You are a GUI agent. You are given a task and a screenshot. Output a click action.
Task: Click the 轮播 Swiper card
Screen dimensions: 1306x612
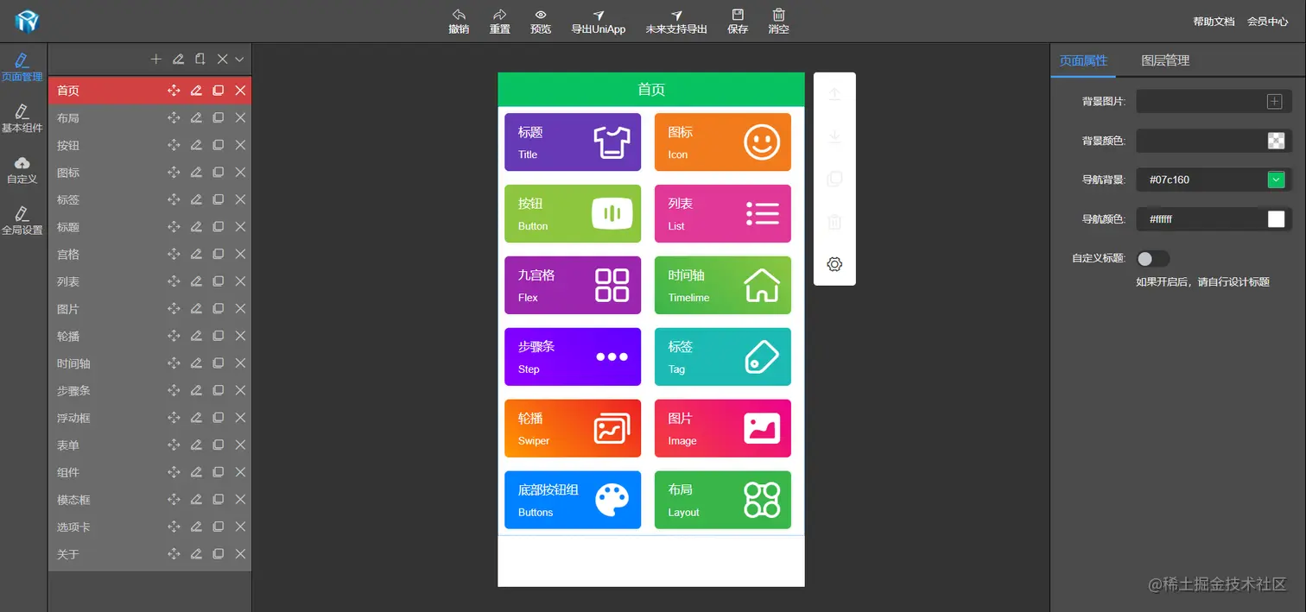(573, 428)
